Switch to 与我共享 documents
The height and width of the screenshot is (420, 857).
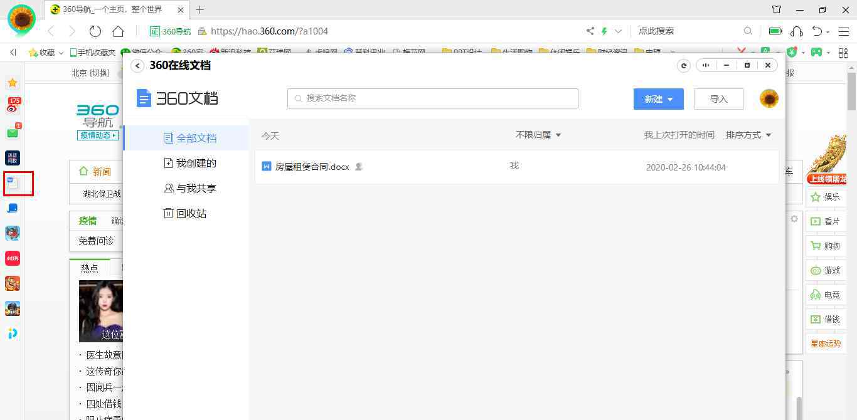pyautogui.click(x=195, y=188)
